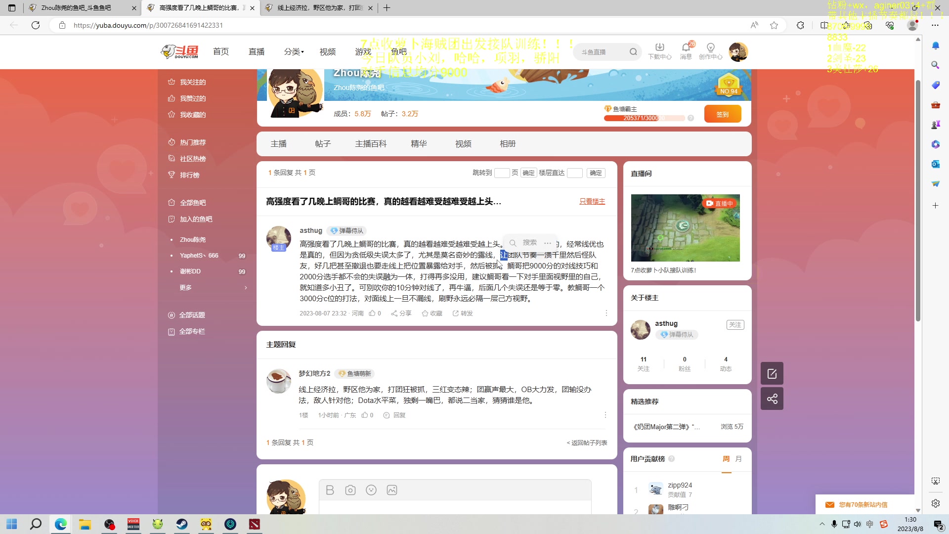Follow asthug with the 关注 button
Viewport: 949px width, 534px height.
pos(735,325)
